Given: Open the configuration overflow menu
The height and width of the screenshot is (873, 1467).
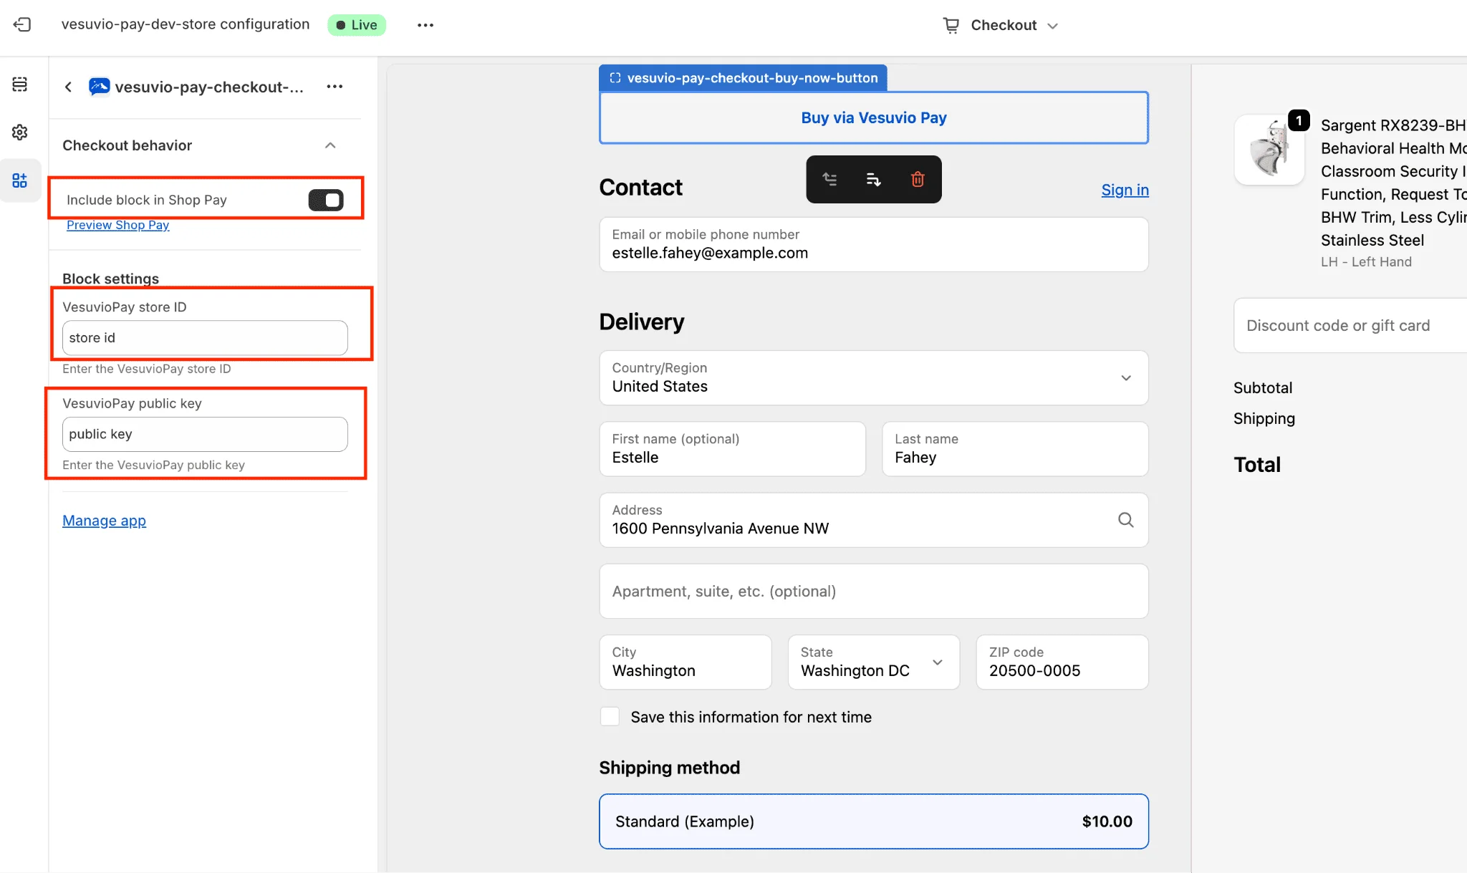Looking at the screenshot, I should [x=425, y=24].
